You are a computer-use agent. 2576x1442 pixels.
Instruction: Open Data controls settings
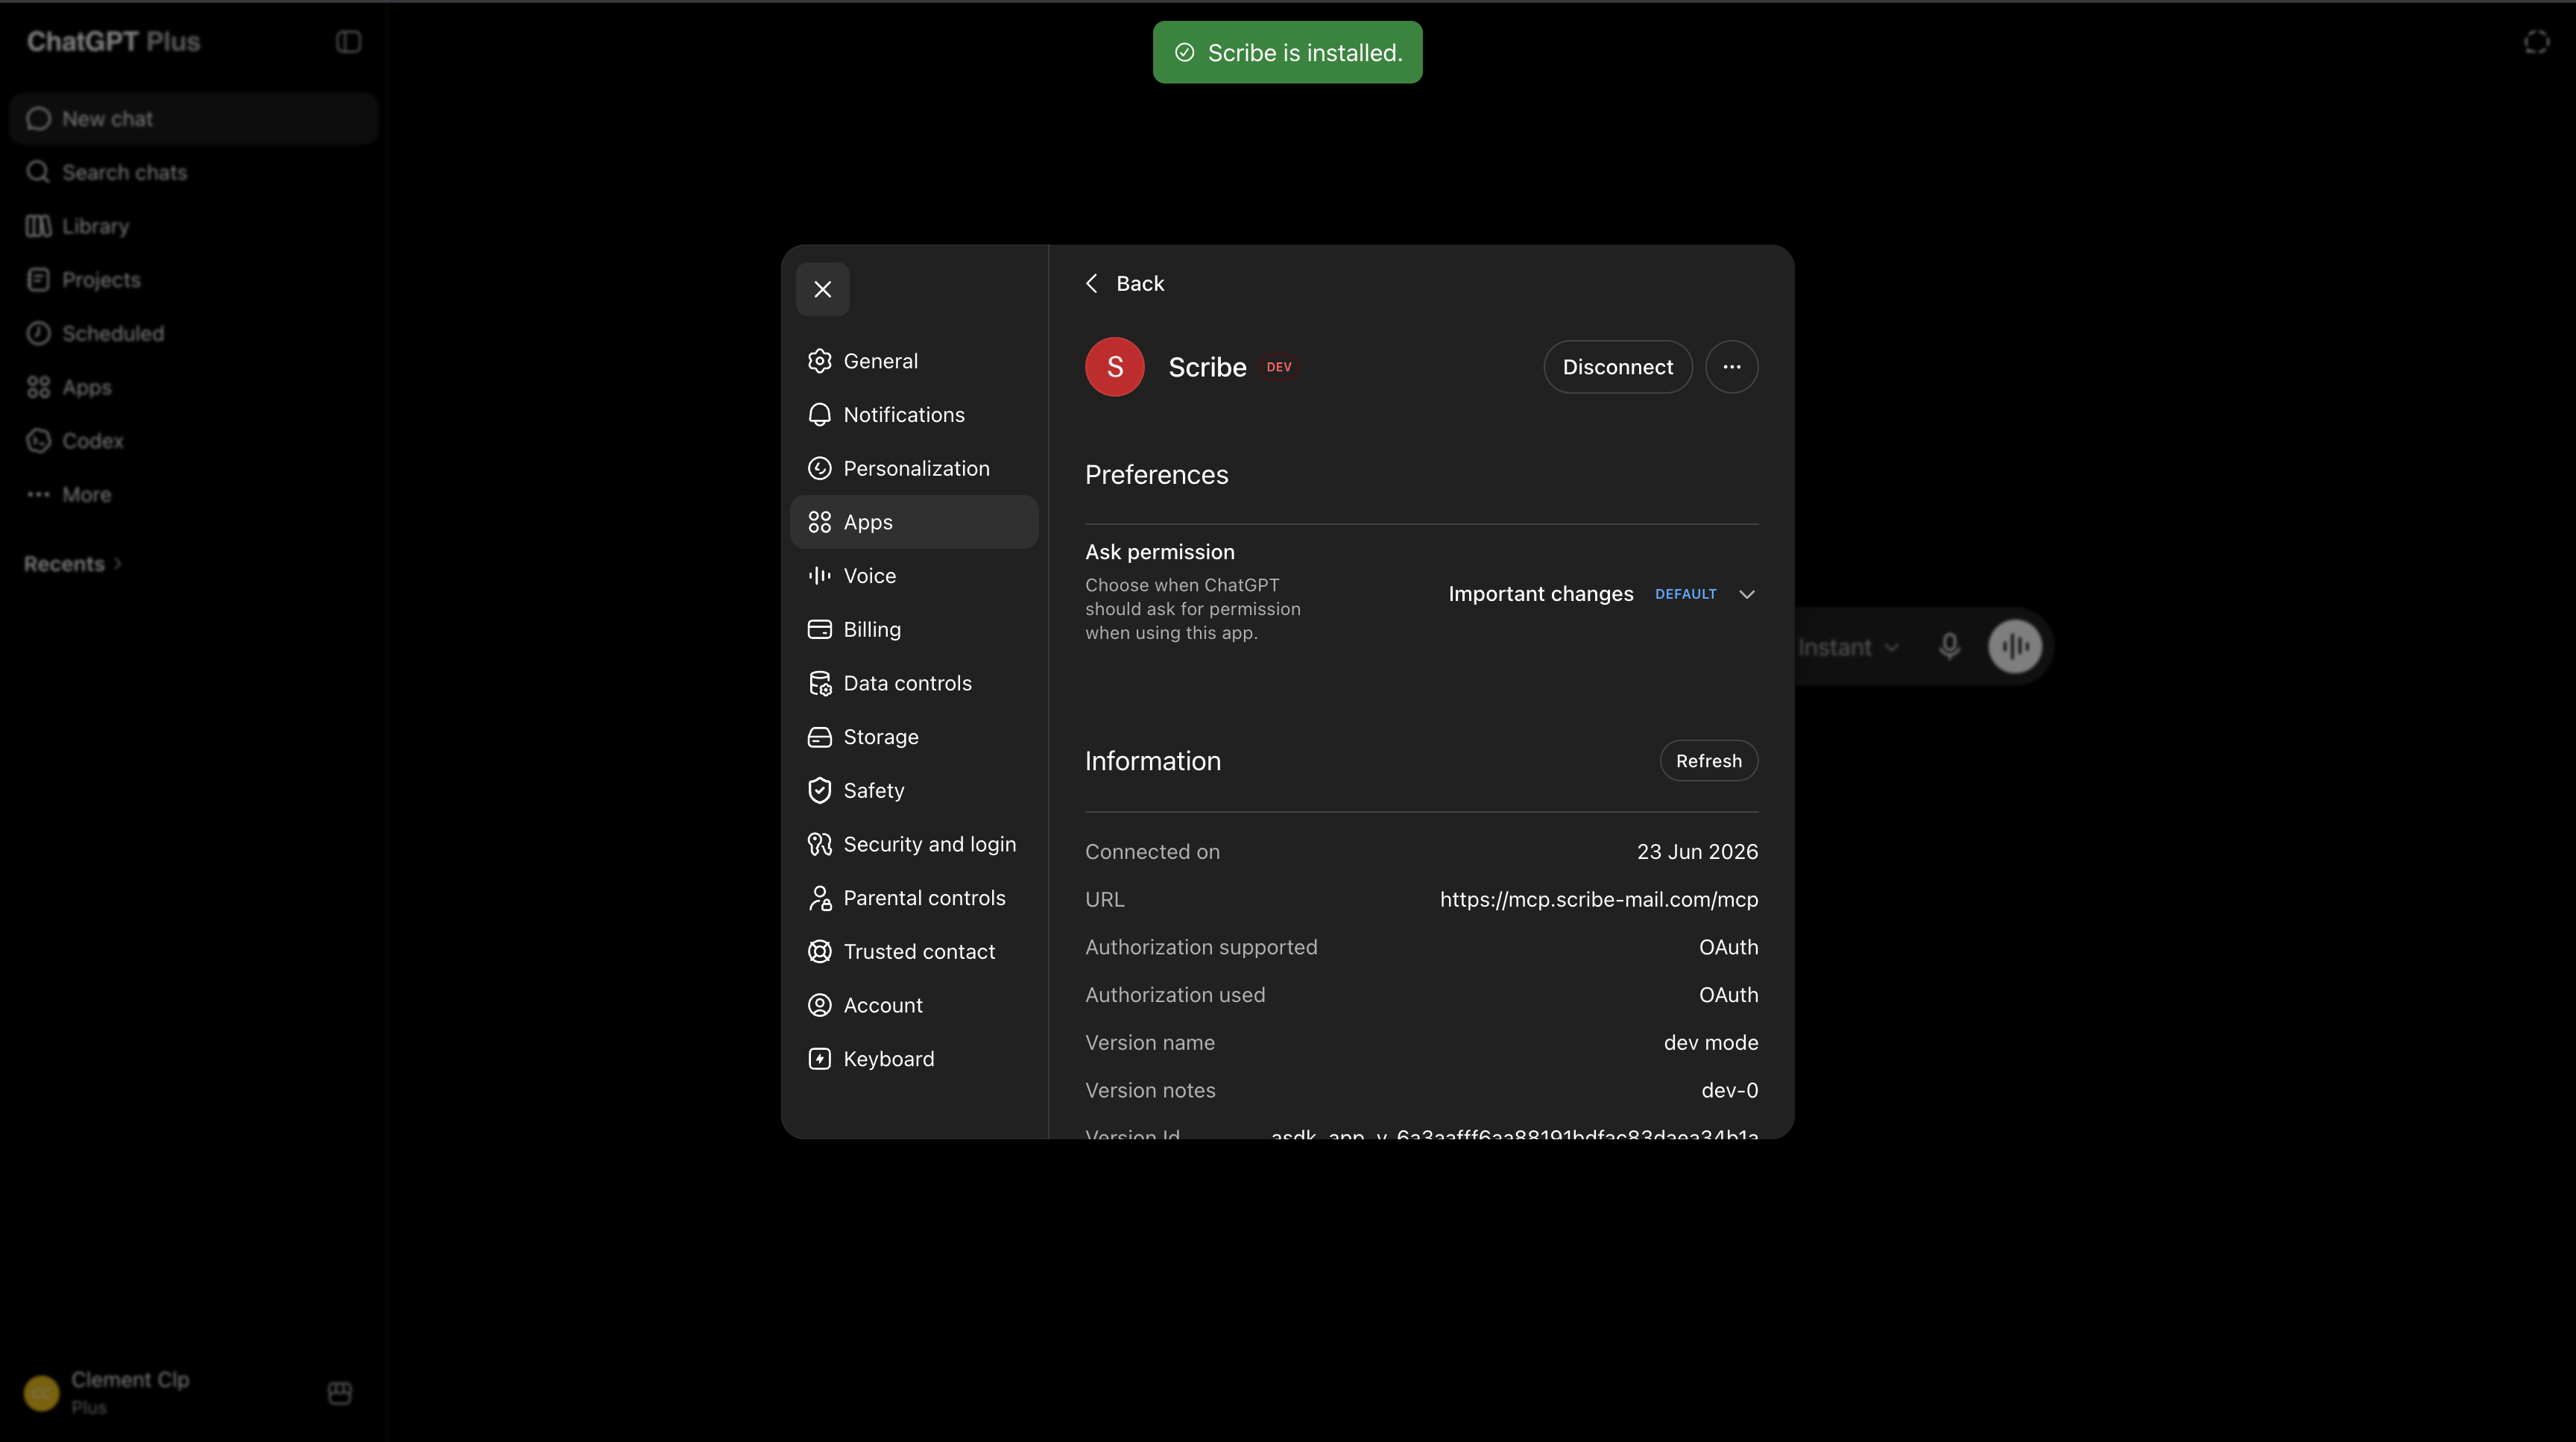pos(914,683)
